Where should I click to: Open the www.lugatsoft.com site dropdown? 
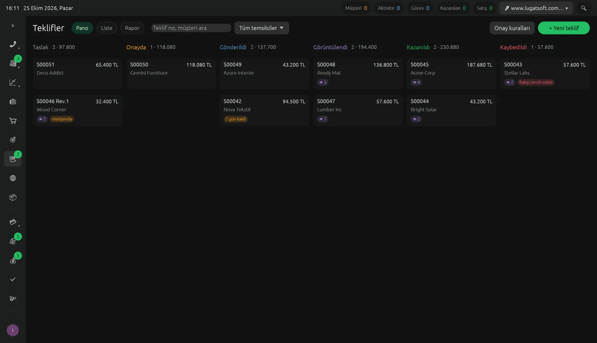[x=536, y=8]
